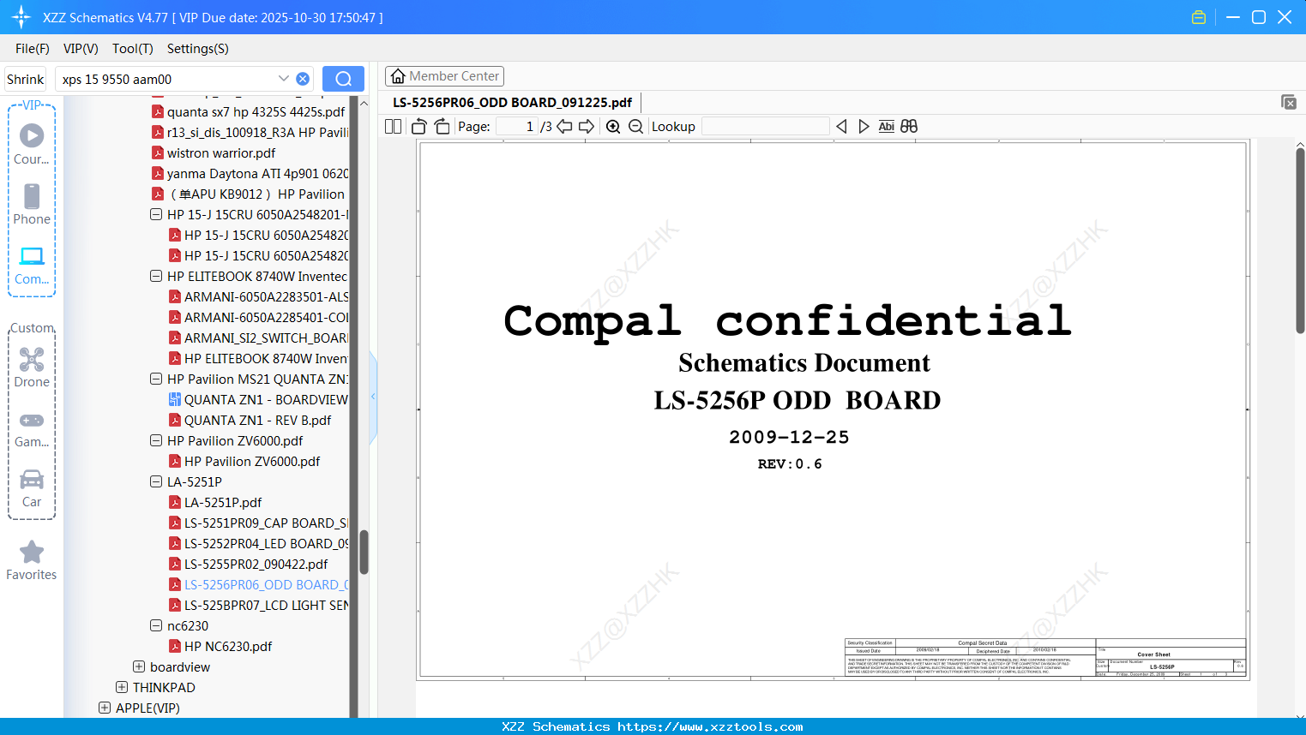Click the yellow briefcase icon in title bar

(x=1199, y=17)
